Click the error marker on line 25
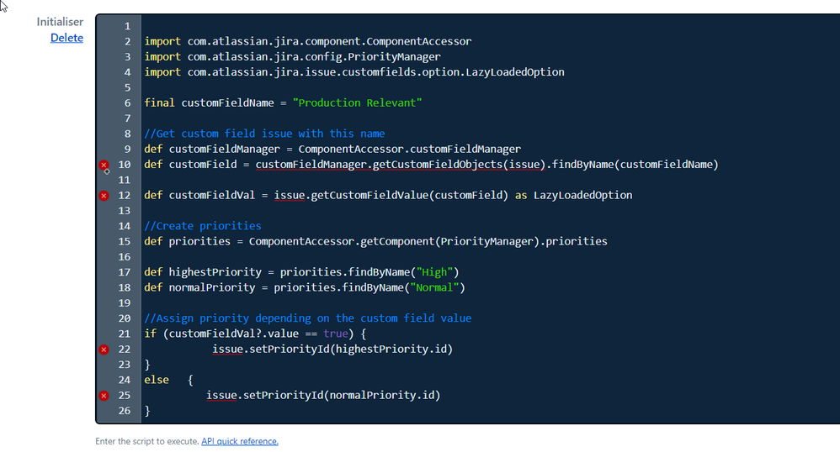Screen dimensions: 840x452 point(104,396)
